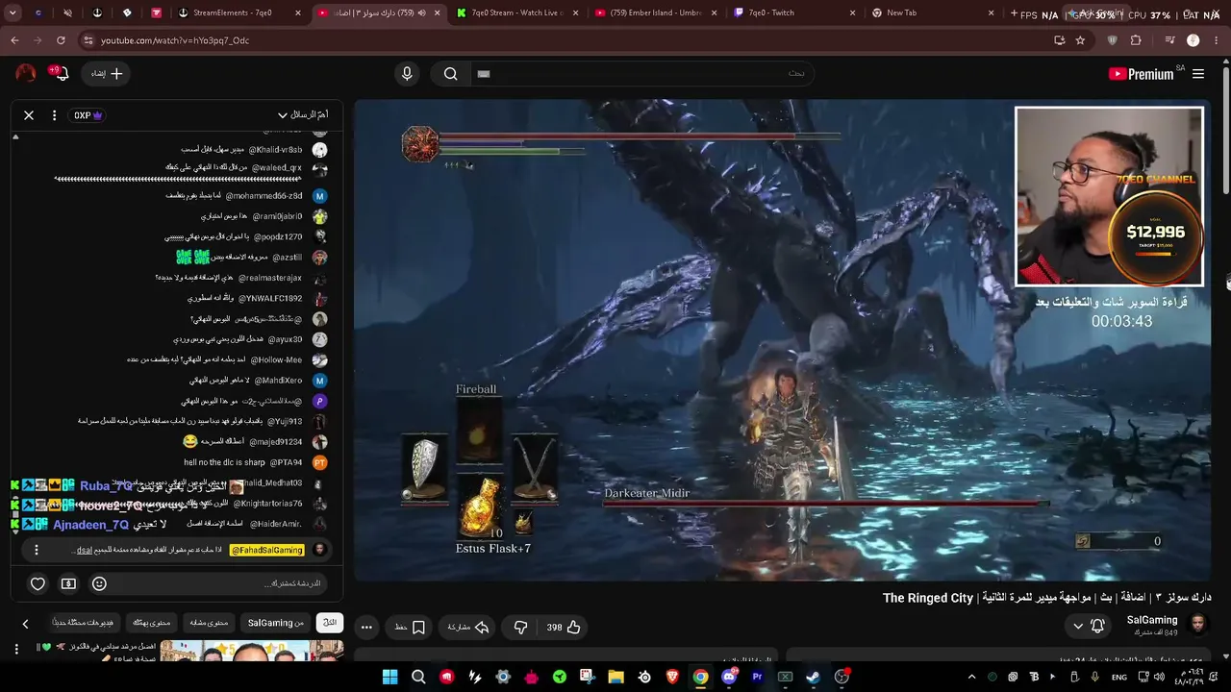Click the 0XP crown badge
The height and width of the screenshot is (692, 1231).
(x=88, y=115)
